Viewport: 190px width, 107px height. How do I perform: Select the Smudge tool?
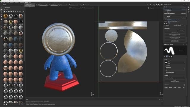point(1,17)
